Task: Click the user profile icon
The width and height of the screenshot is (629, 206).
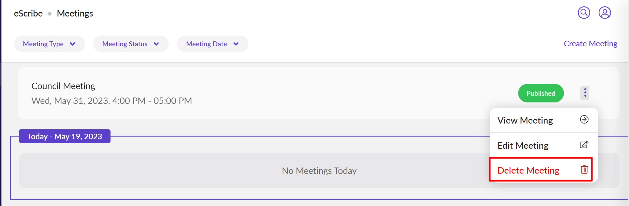Action: coord(605,12)
